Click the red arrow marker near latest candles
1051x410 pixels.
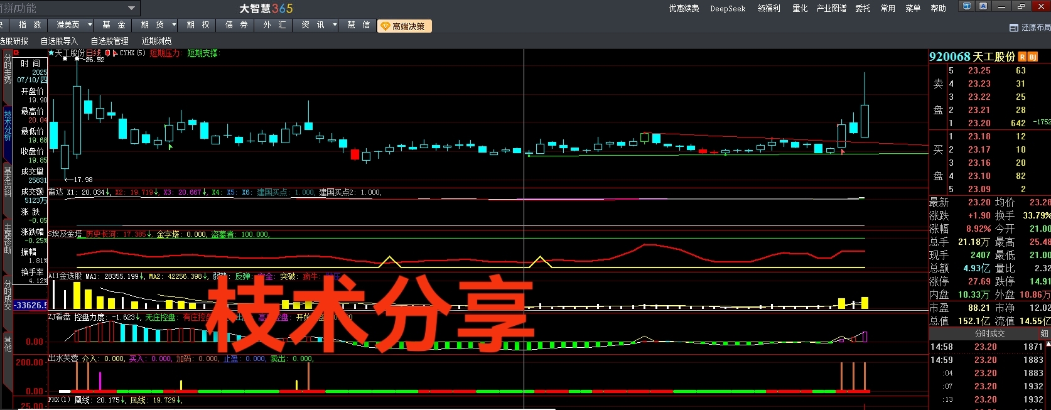click(843, 151)
